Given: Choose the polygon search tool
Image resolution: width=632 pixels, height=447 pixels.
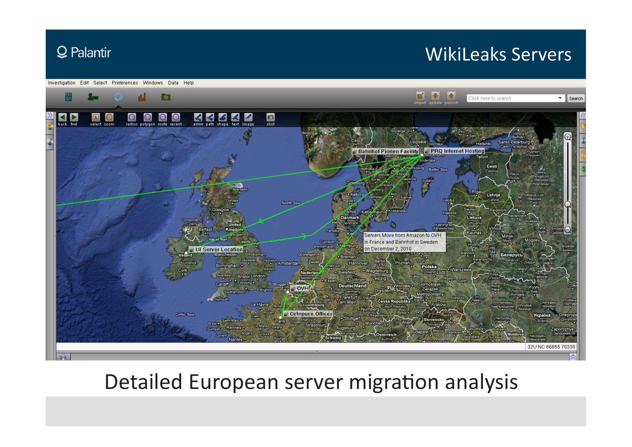Looking at the screenshot, I should tap(148, 118).
